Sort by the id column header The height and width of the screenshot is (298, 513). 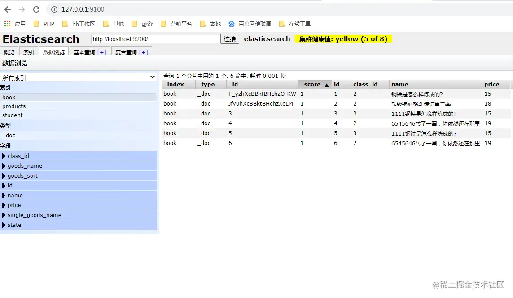[341, 84]
